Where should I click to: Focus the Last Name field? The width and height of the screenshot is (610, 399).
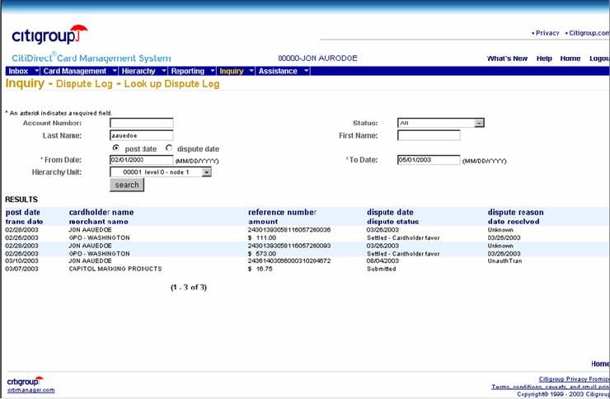click(x=142, y=135)
